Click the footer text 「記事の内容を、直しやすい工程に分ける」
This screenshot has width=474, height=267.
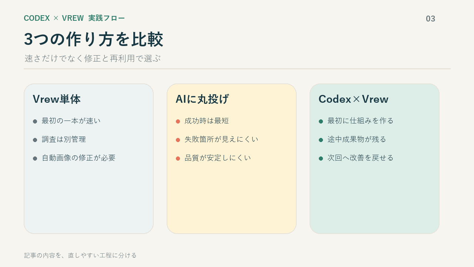[x=80, y=255]
